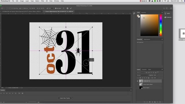Switch to the Swatches tab
This screenshot has height=104, width=185.
pos(144,12)
